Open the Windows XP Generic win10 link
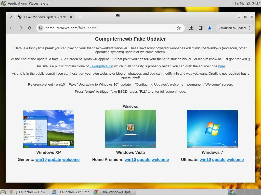Viewport: 261px width, 195px height. tap(41, 159)
